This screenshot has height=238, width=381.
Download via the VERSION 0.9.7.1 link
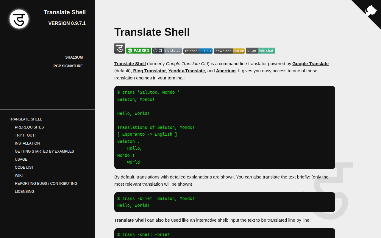coord(67,23)
